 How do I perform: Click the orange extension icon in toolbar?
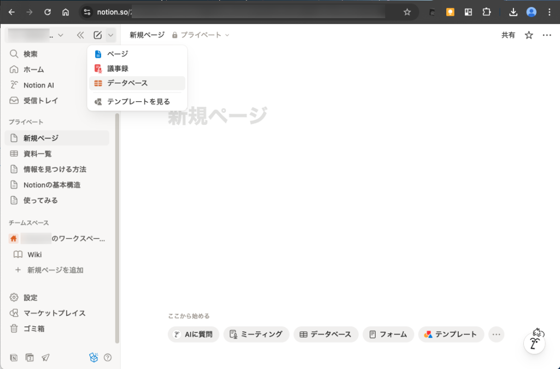450,12
